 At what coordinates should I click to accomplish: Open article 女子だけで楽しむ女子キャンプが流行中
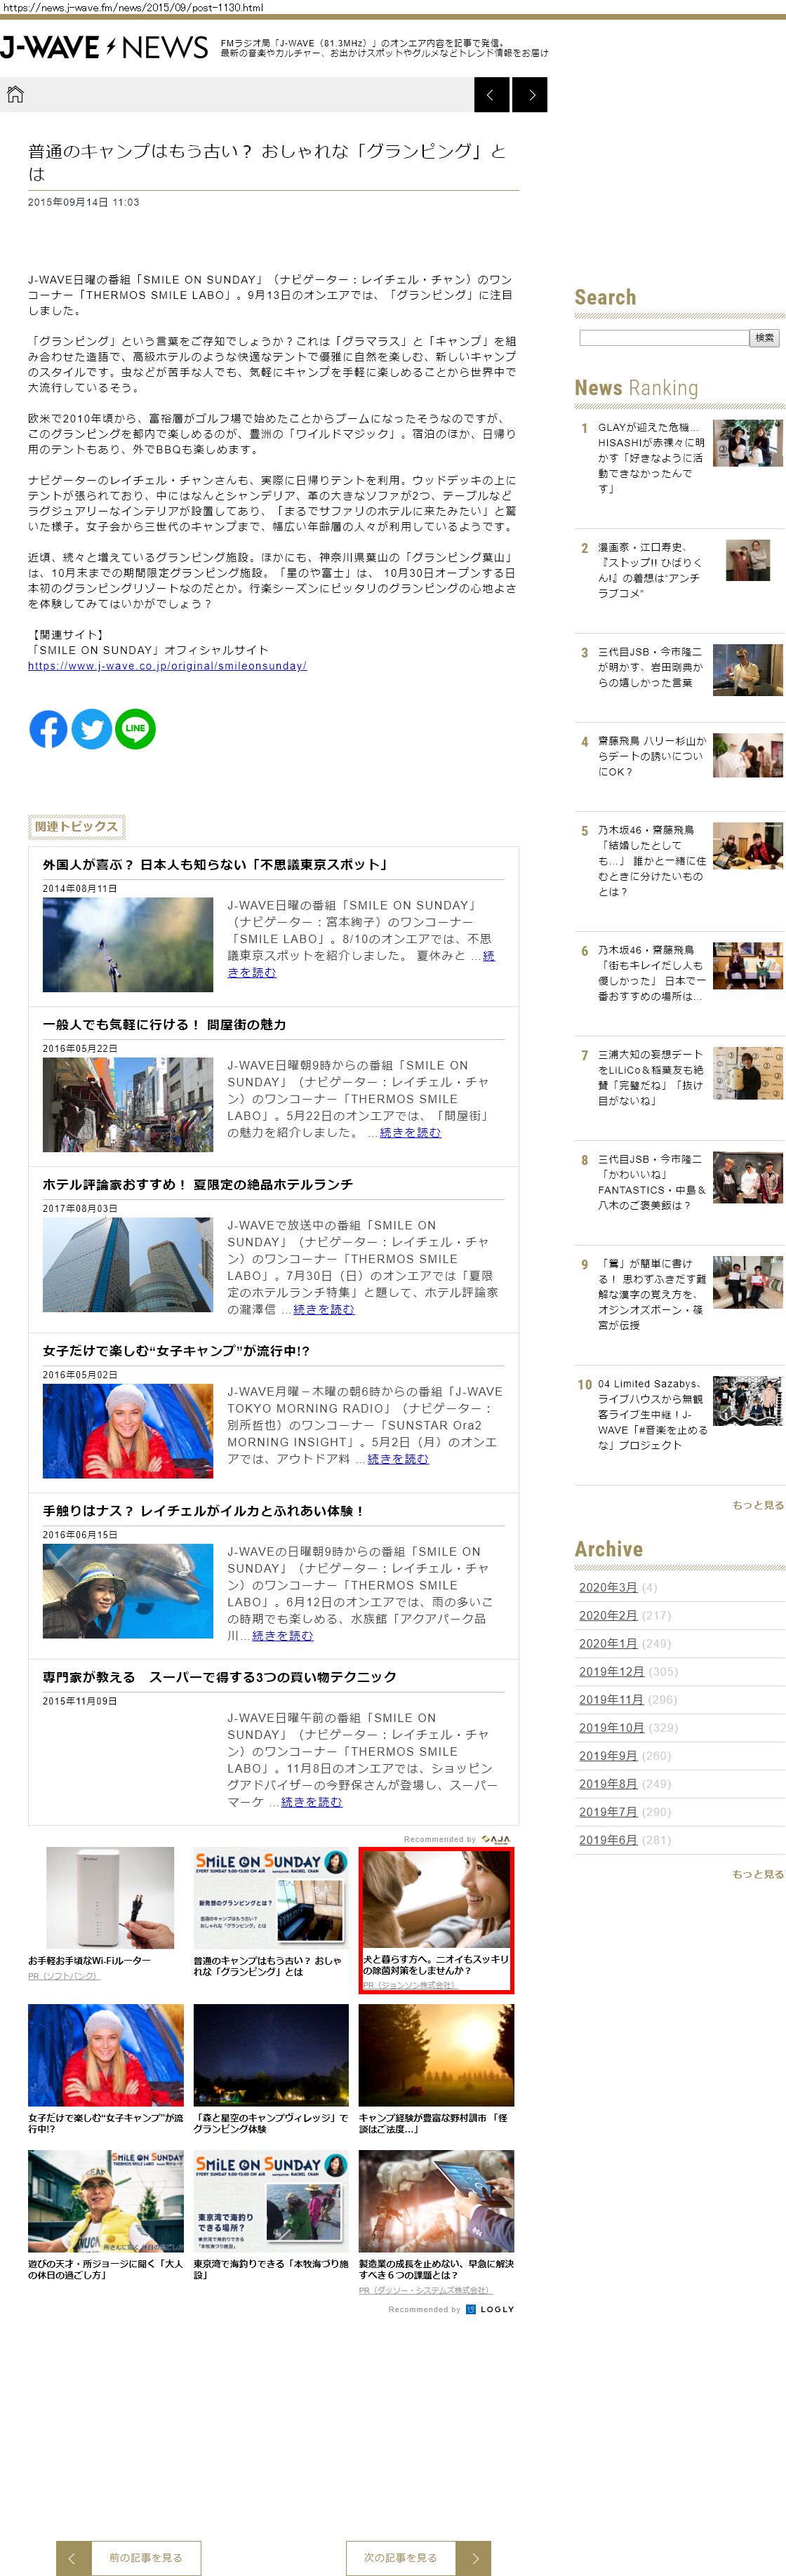click(176, 1351)
